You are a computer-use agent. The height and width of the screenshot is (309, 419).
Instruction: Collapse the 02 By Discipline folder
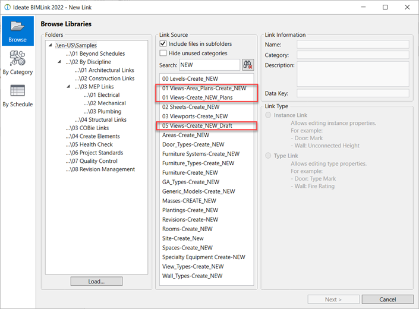pos(59,62)
